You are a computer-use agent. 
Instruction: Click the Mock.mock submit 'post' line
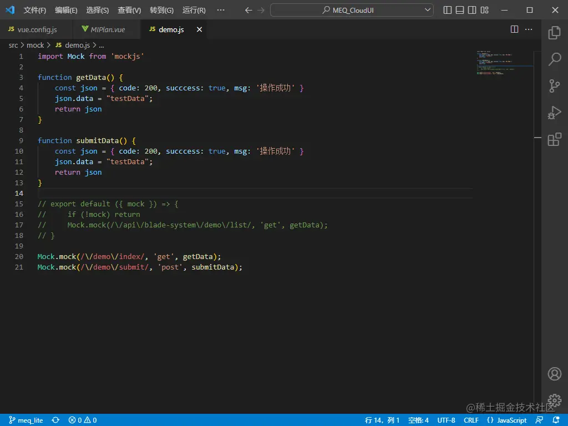(x=140, y=267)
